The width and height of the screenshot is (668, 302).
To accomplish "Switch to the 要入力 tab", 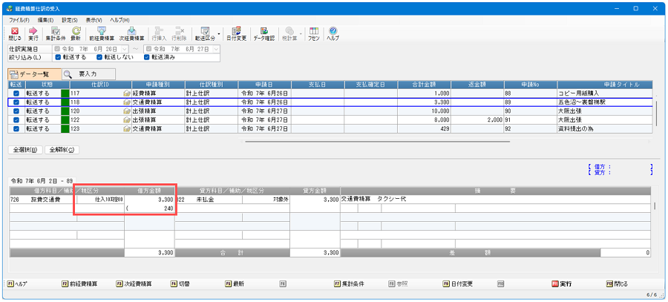I will 88,74.
